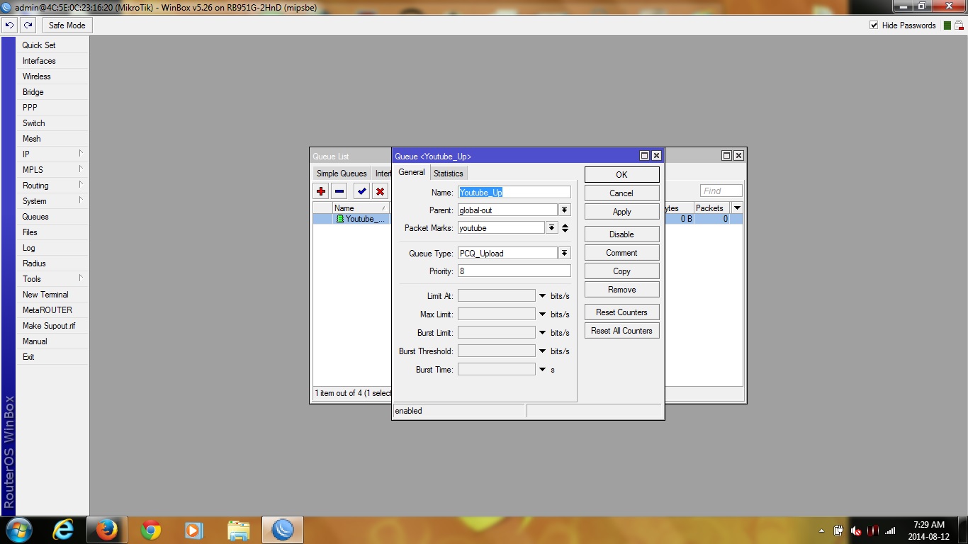Click minus icon to remove queue

(339, 191)
